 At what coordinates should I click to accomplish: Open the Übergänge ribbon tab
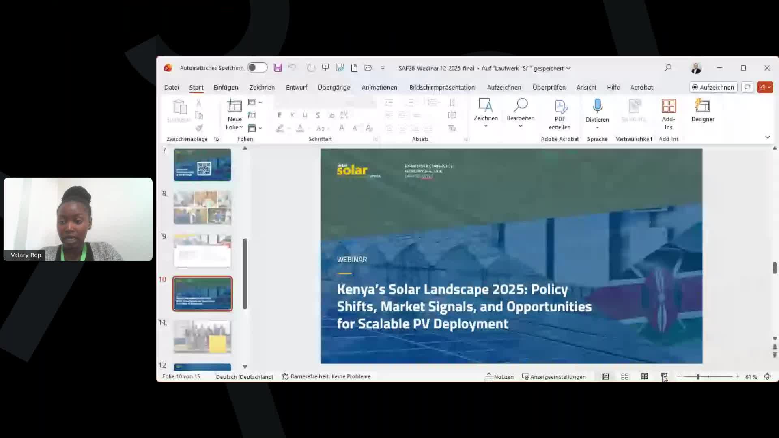(334, 87)
